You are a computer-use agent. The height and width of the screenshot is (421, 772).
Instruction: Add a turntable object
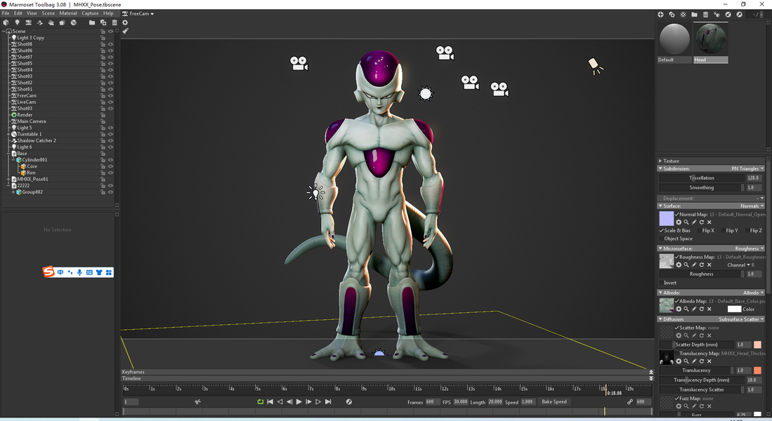tap(73, 22)
